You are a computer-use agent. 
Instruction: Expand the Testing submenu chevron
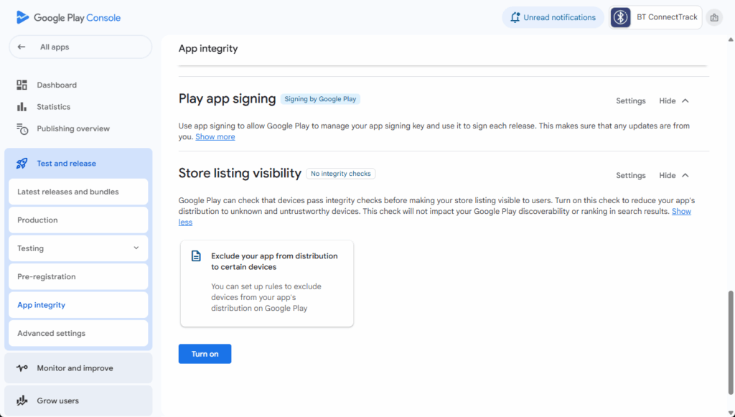136,248
